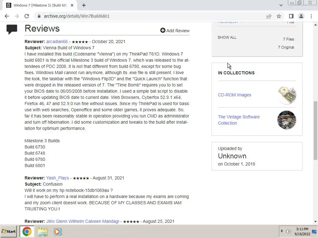Open the CD-ROM Images collection link
Screen dimensions: 318x238
coord(234,95)
